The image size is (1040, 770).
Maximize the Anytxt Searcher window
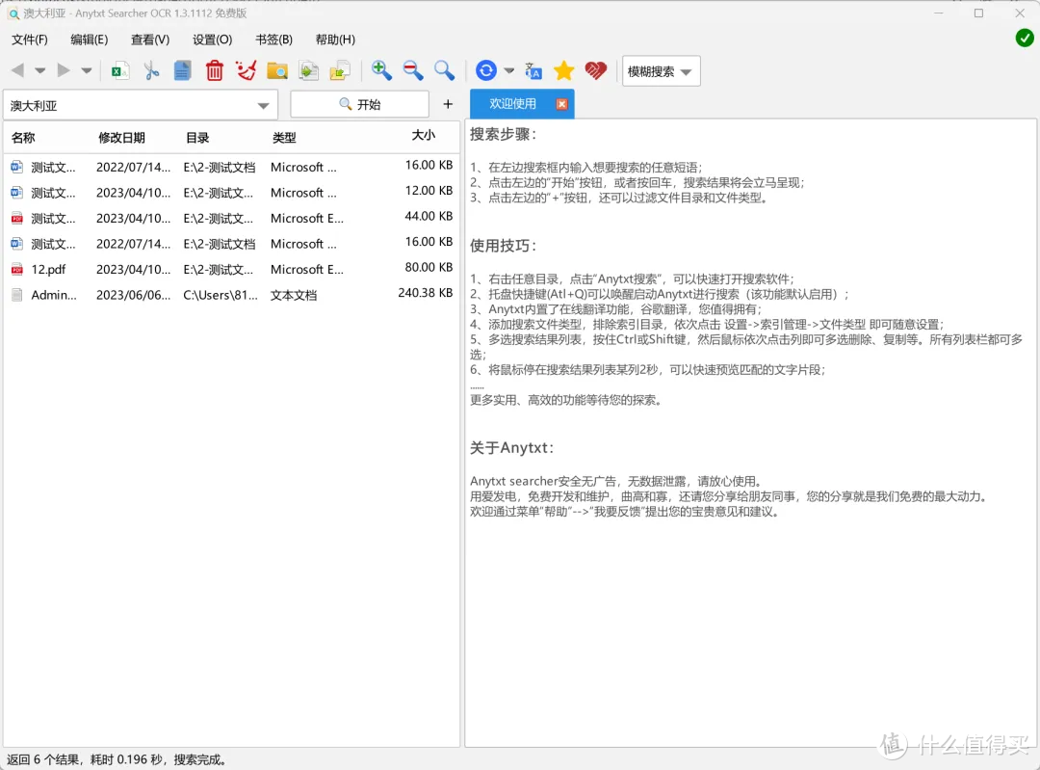(979, 13)
